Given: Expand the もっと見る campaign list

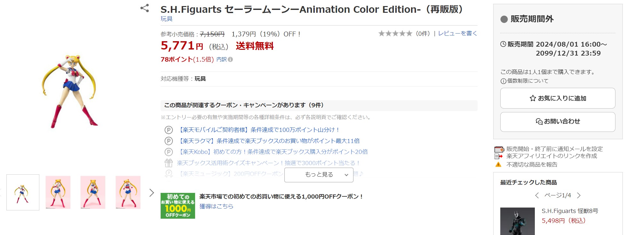Looking at the screenshot, I should tap(319, 175).
